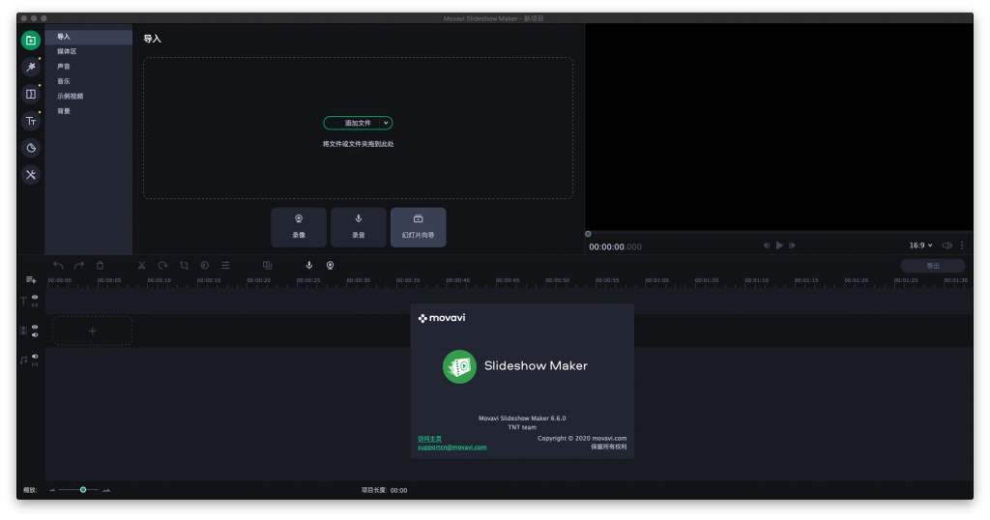
Task: Start voice recording from timeline microphone icon
Action: 308,265
